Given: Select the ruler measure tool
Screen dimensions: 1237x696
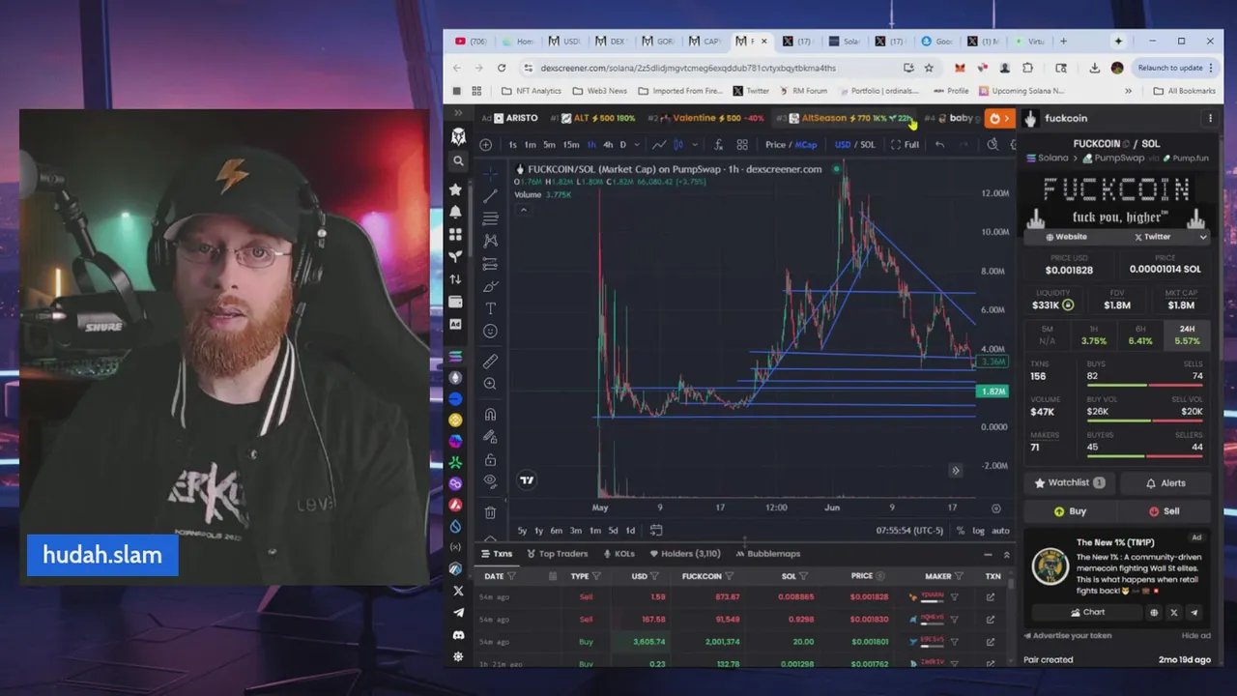Looking at the screenshot, I should [490, 362].
